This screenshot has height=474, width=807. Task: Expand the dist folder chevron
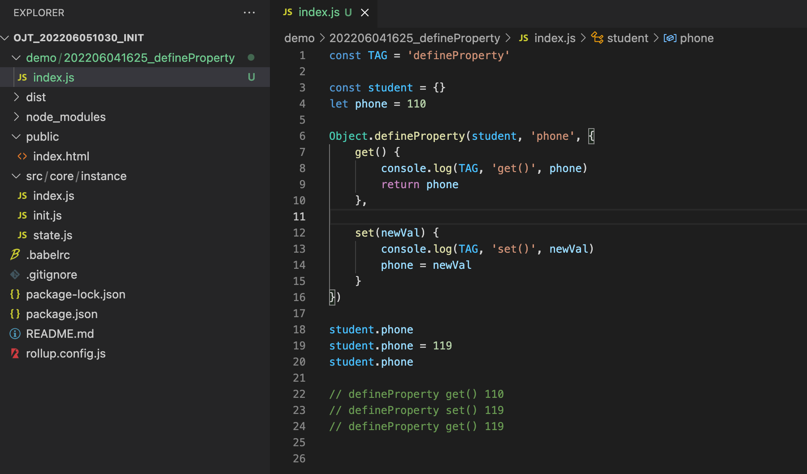click(x=16, y=97)
